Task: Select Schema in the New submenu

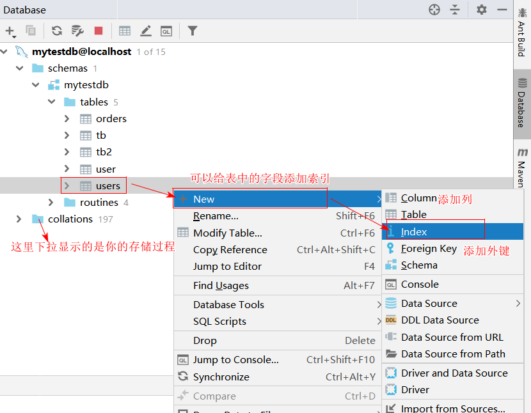Action: point(453,265)
